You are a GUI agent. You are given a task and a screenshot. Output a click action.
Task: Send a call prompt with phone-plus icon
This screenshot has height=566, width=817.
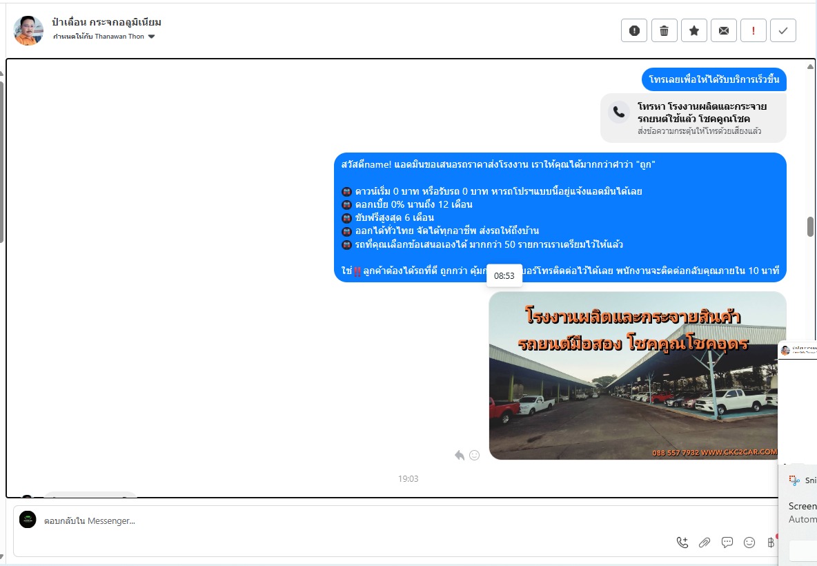682,543
